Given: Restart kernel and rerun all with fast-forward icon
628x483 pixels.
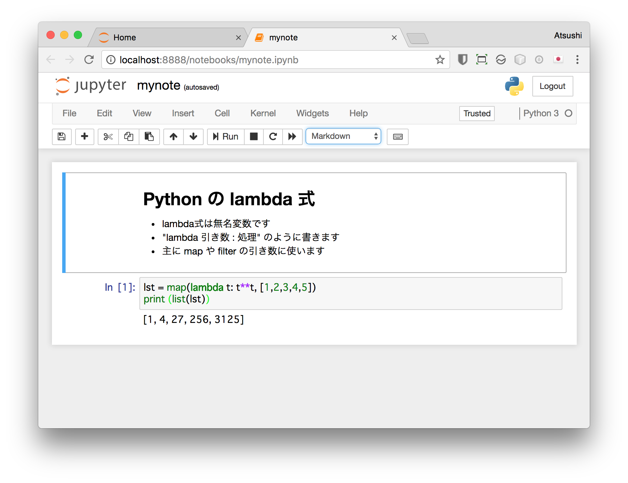Looking at the screenshot, I should click(x=292, y=136).
